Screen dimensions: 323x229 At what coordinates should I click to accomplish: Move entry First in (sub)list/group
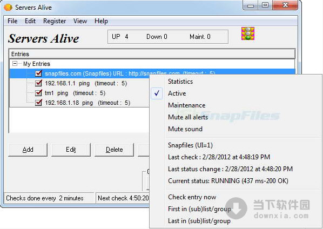(236, 209)
